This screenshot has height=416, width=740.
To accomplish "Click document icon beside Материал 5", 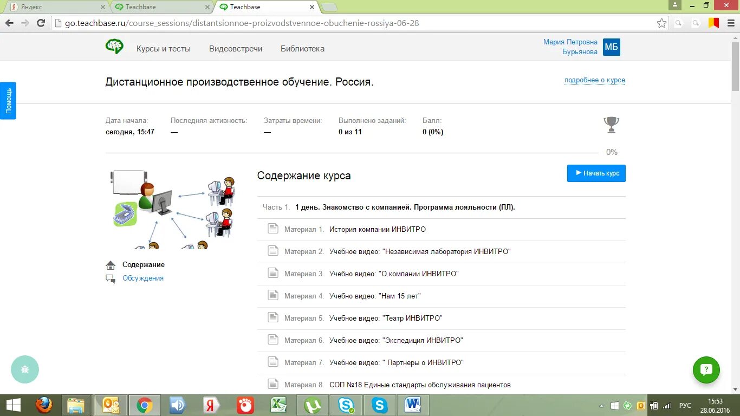I will [x=273, y=317].
